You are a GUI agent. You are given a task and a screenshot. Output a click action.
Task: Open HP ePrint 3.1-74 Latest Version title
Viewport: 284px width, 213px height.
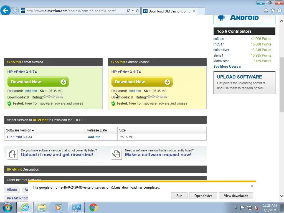point(22,72)
